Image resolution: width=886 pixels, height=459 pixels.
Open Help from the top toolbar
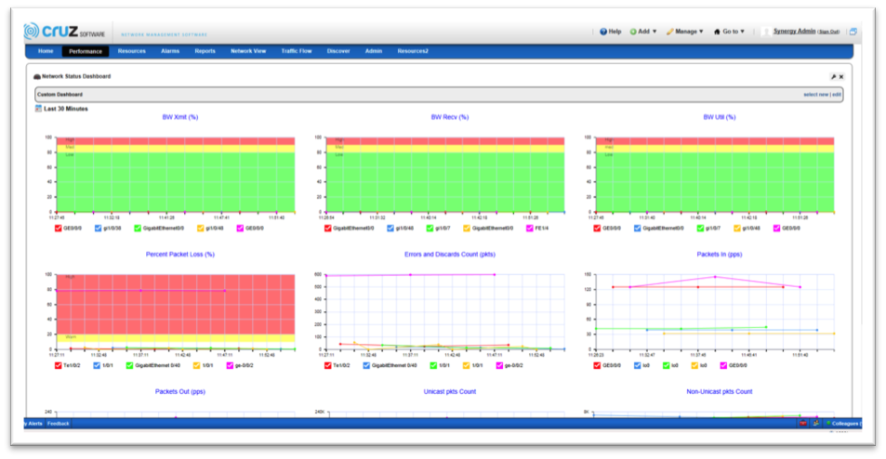(610, 32)
